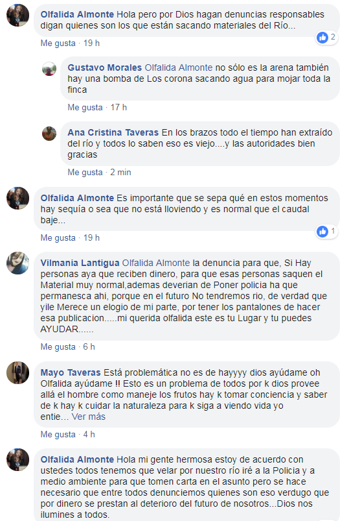Open Ana Cristina Taveras's avatar
The image size is (349, 521).
click(x=49, y=134)
